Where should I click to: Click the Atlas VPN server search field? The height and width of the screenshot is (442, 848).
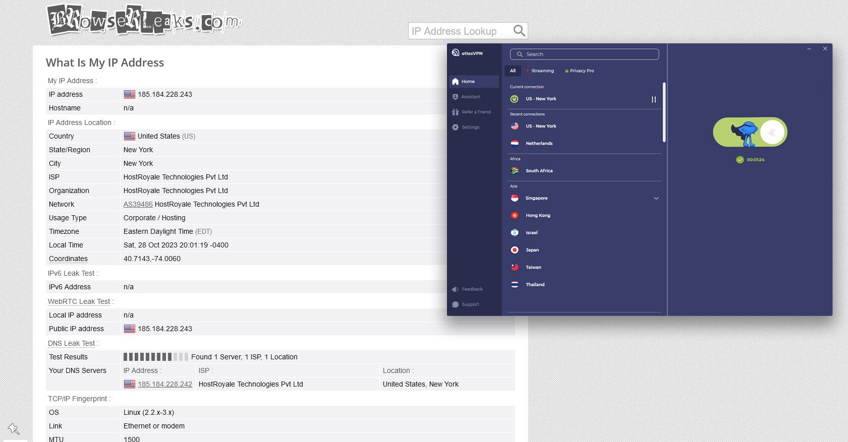(584, 54)
